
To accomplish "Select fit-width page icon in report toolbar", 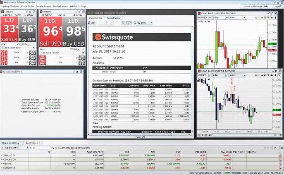I will coord(126,23).
